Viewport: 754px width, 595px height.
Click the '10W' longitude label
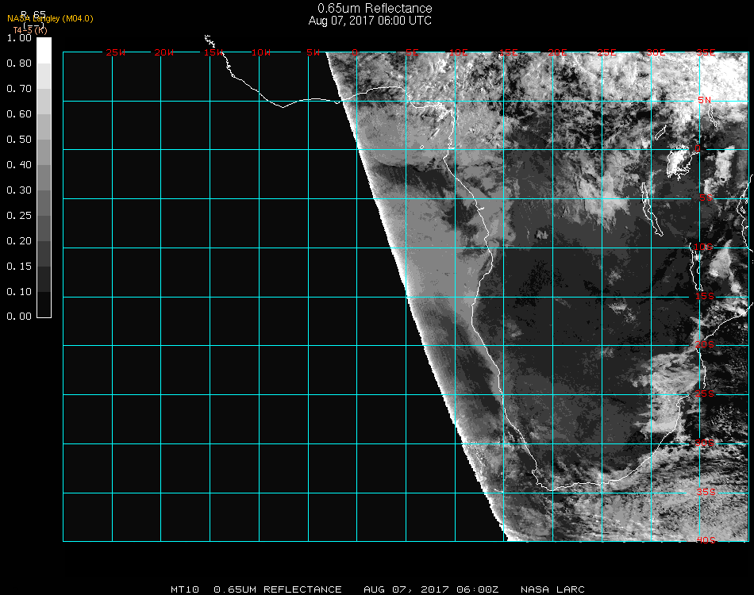tap(261, 52)
